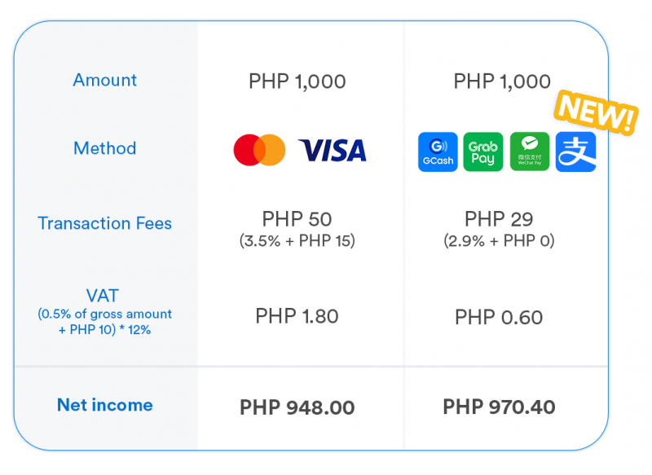Click the Method row label
The height and width of the screenshot is (475, 652).
[105, 148]
